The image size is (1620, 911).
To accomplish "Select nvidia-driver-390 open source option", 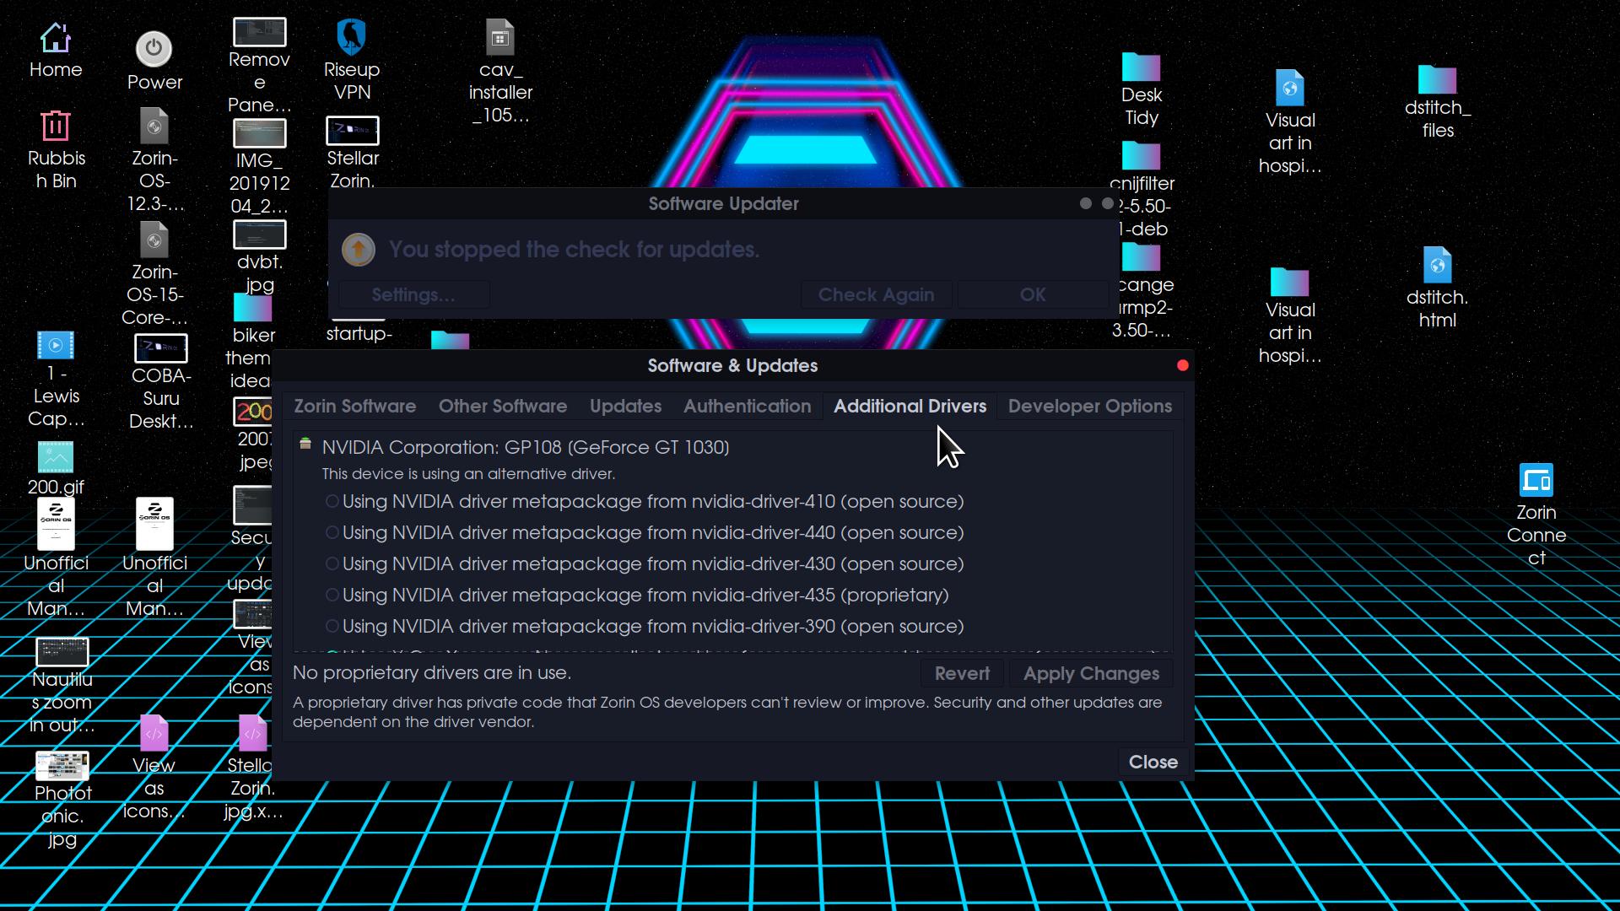I will pos(332,625).
